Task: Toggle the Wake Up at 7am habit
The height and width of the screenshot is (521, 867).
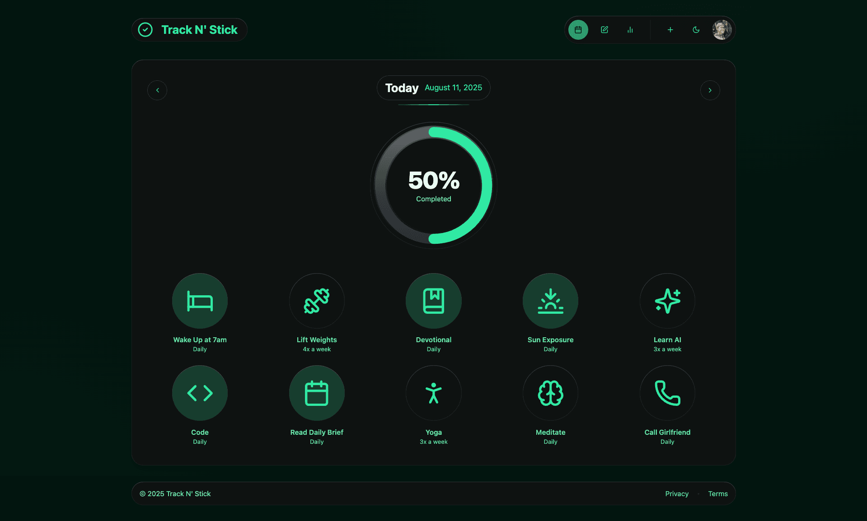Action: tap(200, 301)
